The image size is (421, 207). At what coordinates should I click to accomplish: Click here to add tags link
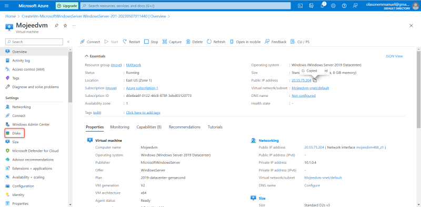[x=143, y=113]
